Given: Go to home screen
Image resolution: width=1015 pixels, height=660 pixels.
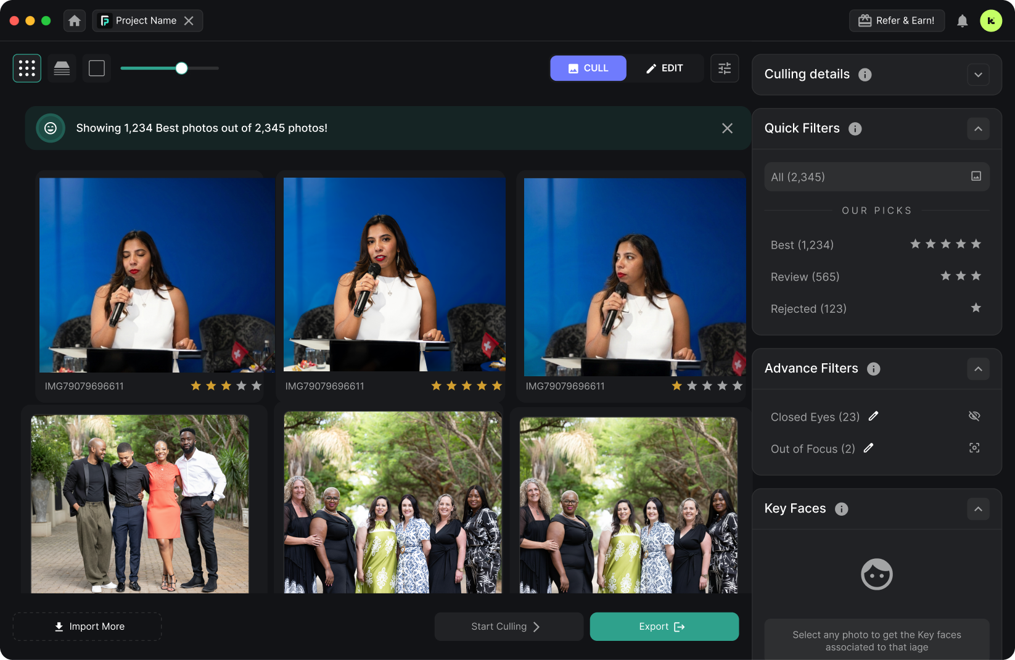Looking at the screenshot, I should click(75, 21).
